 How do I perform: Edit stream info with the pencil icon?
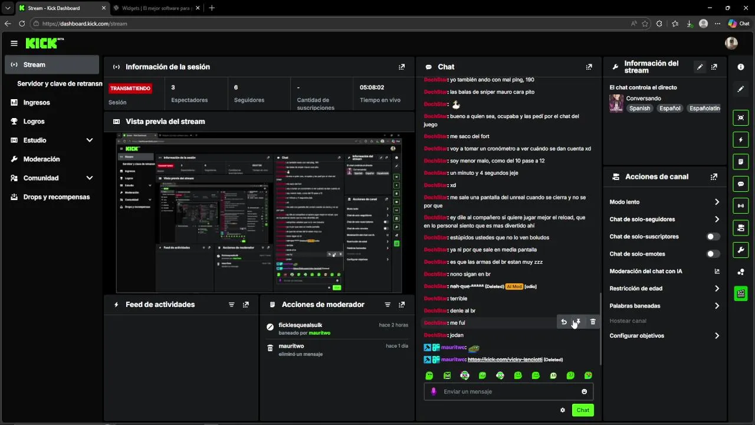coord(700,67)
